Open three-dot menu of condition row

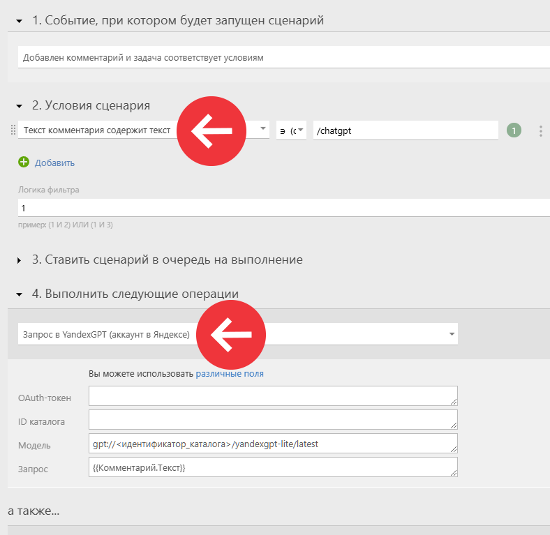click(540, 130)
